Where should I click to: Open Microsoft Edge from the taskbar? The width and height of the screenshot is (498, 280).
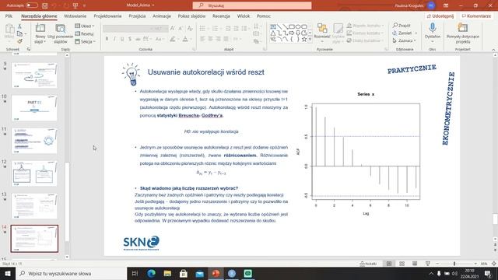point(152,273)
